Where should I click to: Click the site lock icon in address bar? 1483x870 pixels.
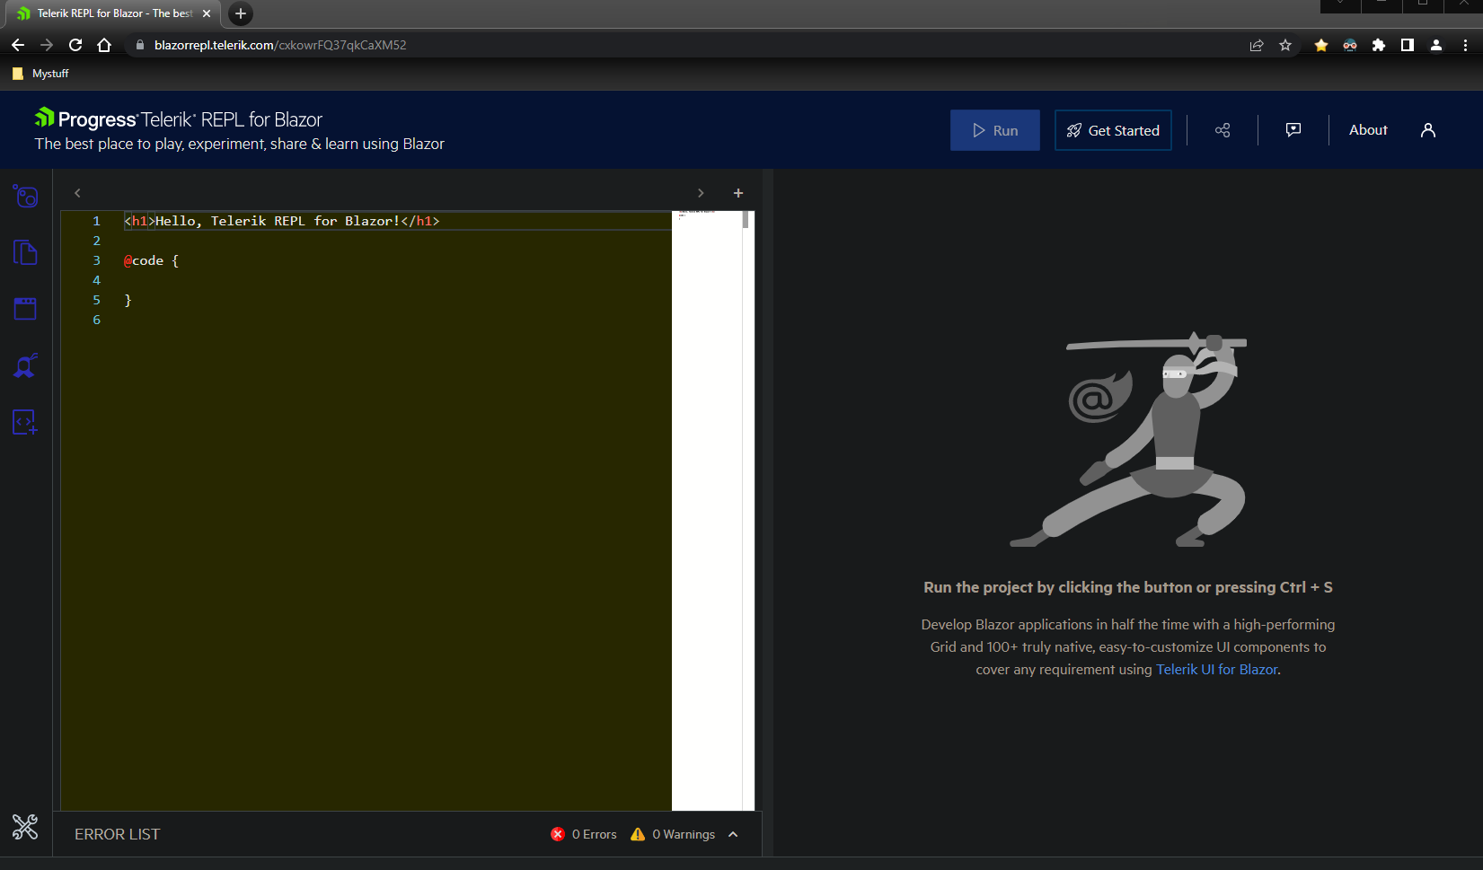[x=139, y=45]
